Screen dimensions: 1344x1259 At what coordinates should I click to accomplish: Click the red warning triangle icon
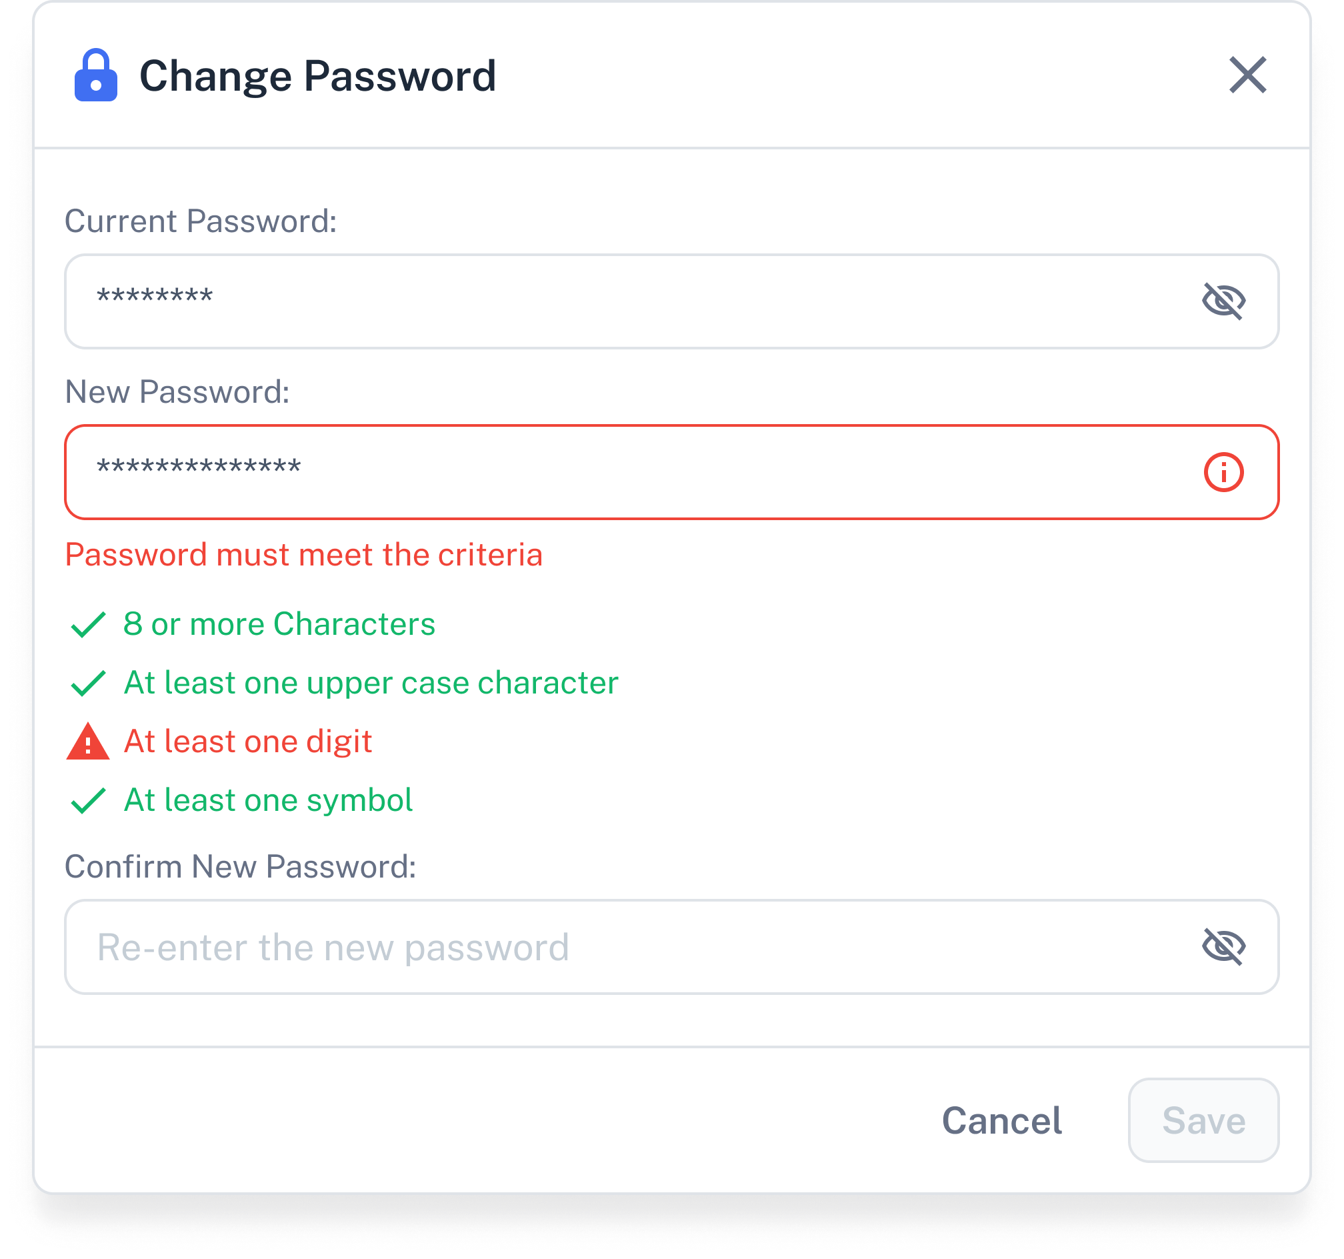pos(88,741)
